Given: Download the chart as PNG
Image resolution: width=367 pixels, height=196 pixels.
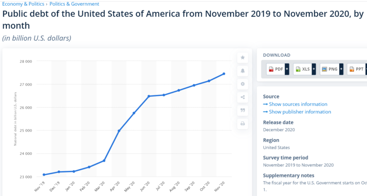Looking at the screenshot, I should pyautogui.click(x=330, y=69).
